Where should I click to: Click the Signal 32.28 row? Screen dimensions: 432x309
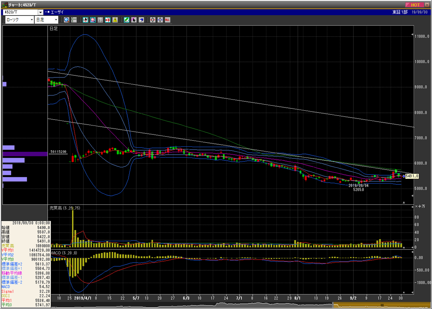26,291
